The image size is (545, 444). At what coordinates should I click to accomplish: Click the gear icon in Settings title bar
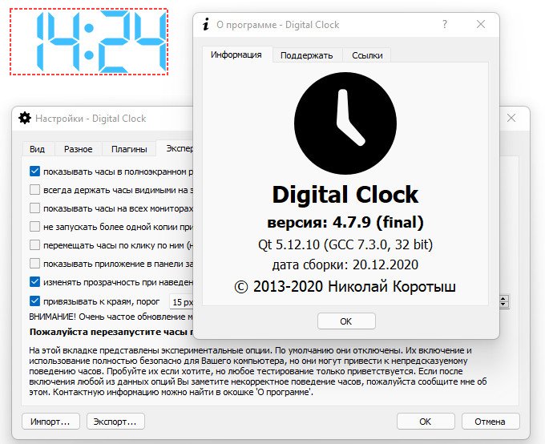click(x=25, y=119)
